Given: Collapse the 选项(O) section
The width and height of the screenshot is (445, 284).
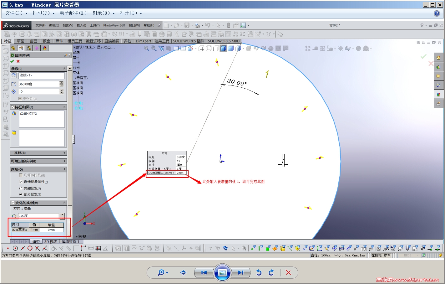Looking at the screenshot, I should tap(64, 169).
